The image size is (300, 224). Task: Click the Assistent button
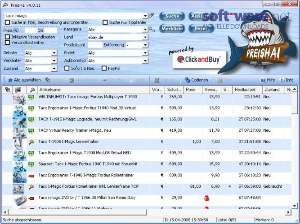coord(201,16)
